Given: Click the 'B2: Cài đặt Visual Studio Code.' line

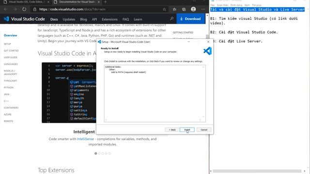Looking at the screenshot, I should click(x=244, y=32).
